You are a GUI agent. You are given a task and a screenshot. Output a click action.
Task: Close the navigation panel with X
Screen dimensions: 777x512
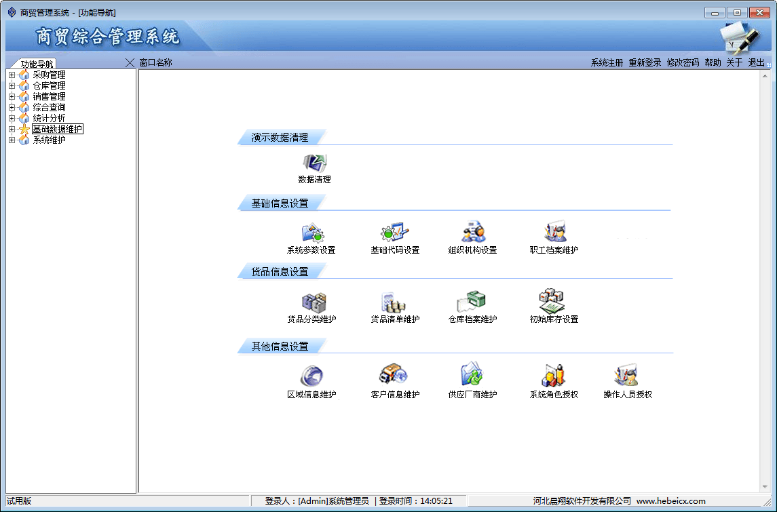coord(130,62)
